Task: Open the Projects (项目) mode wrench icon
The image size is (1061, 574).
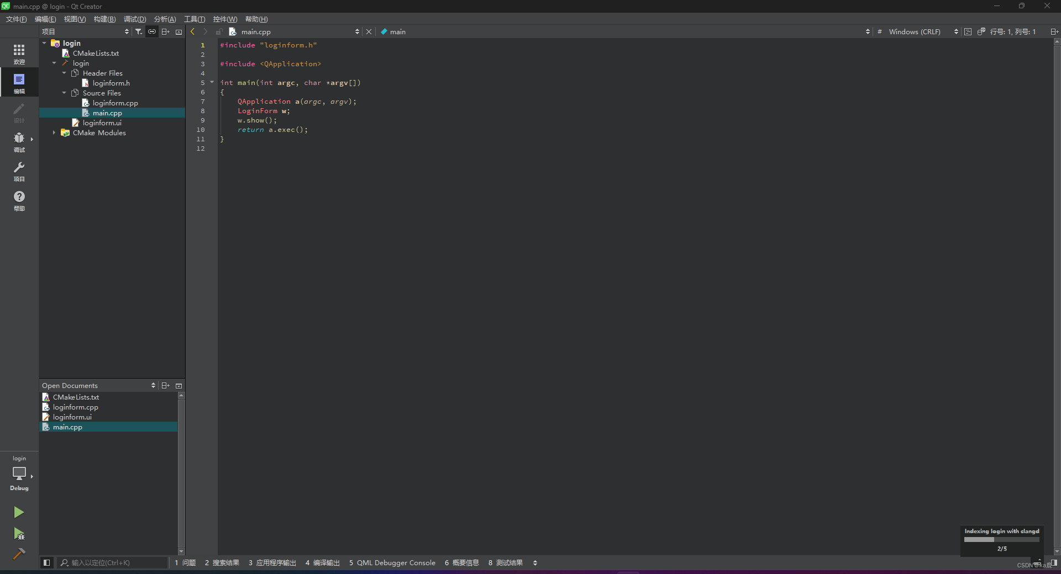Action: pos(19,171)
